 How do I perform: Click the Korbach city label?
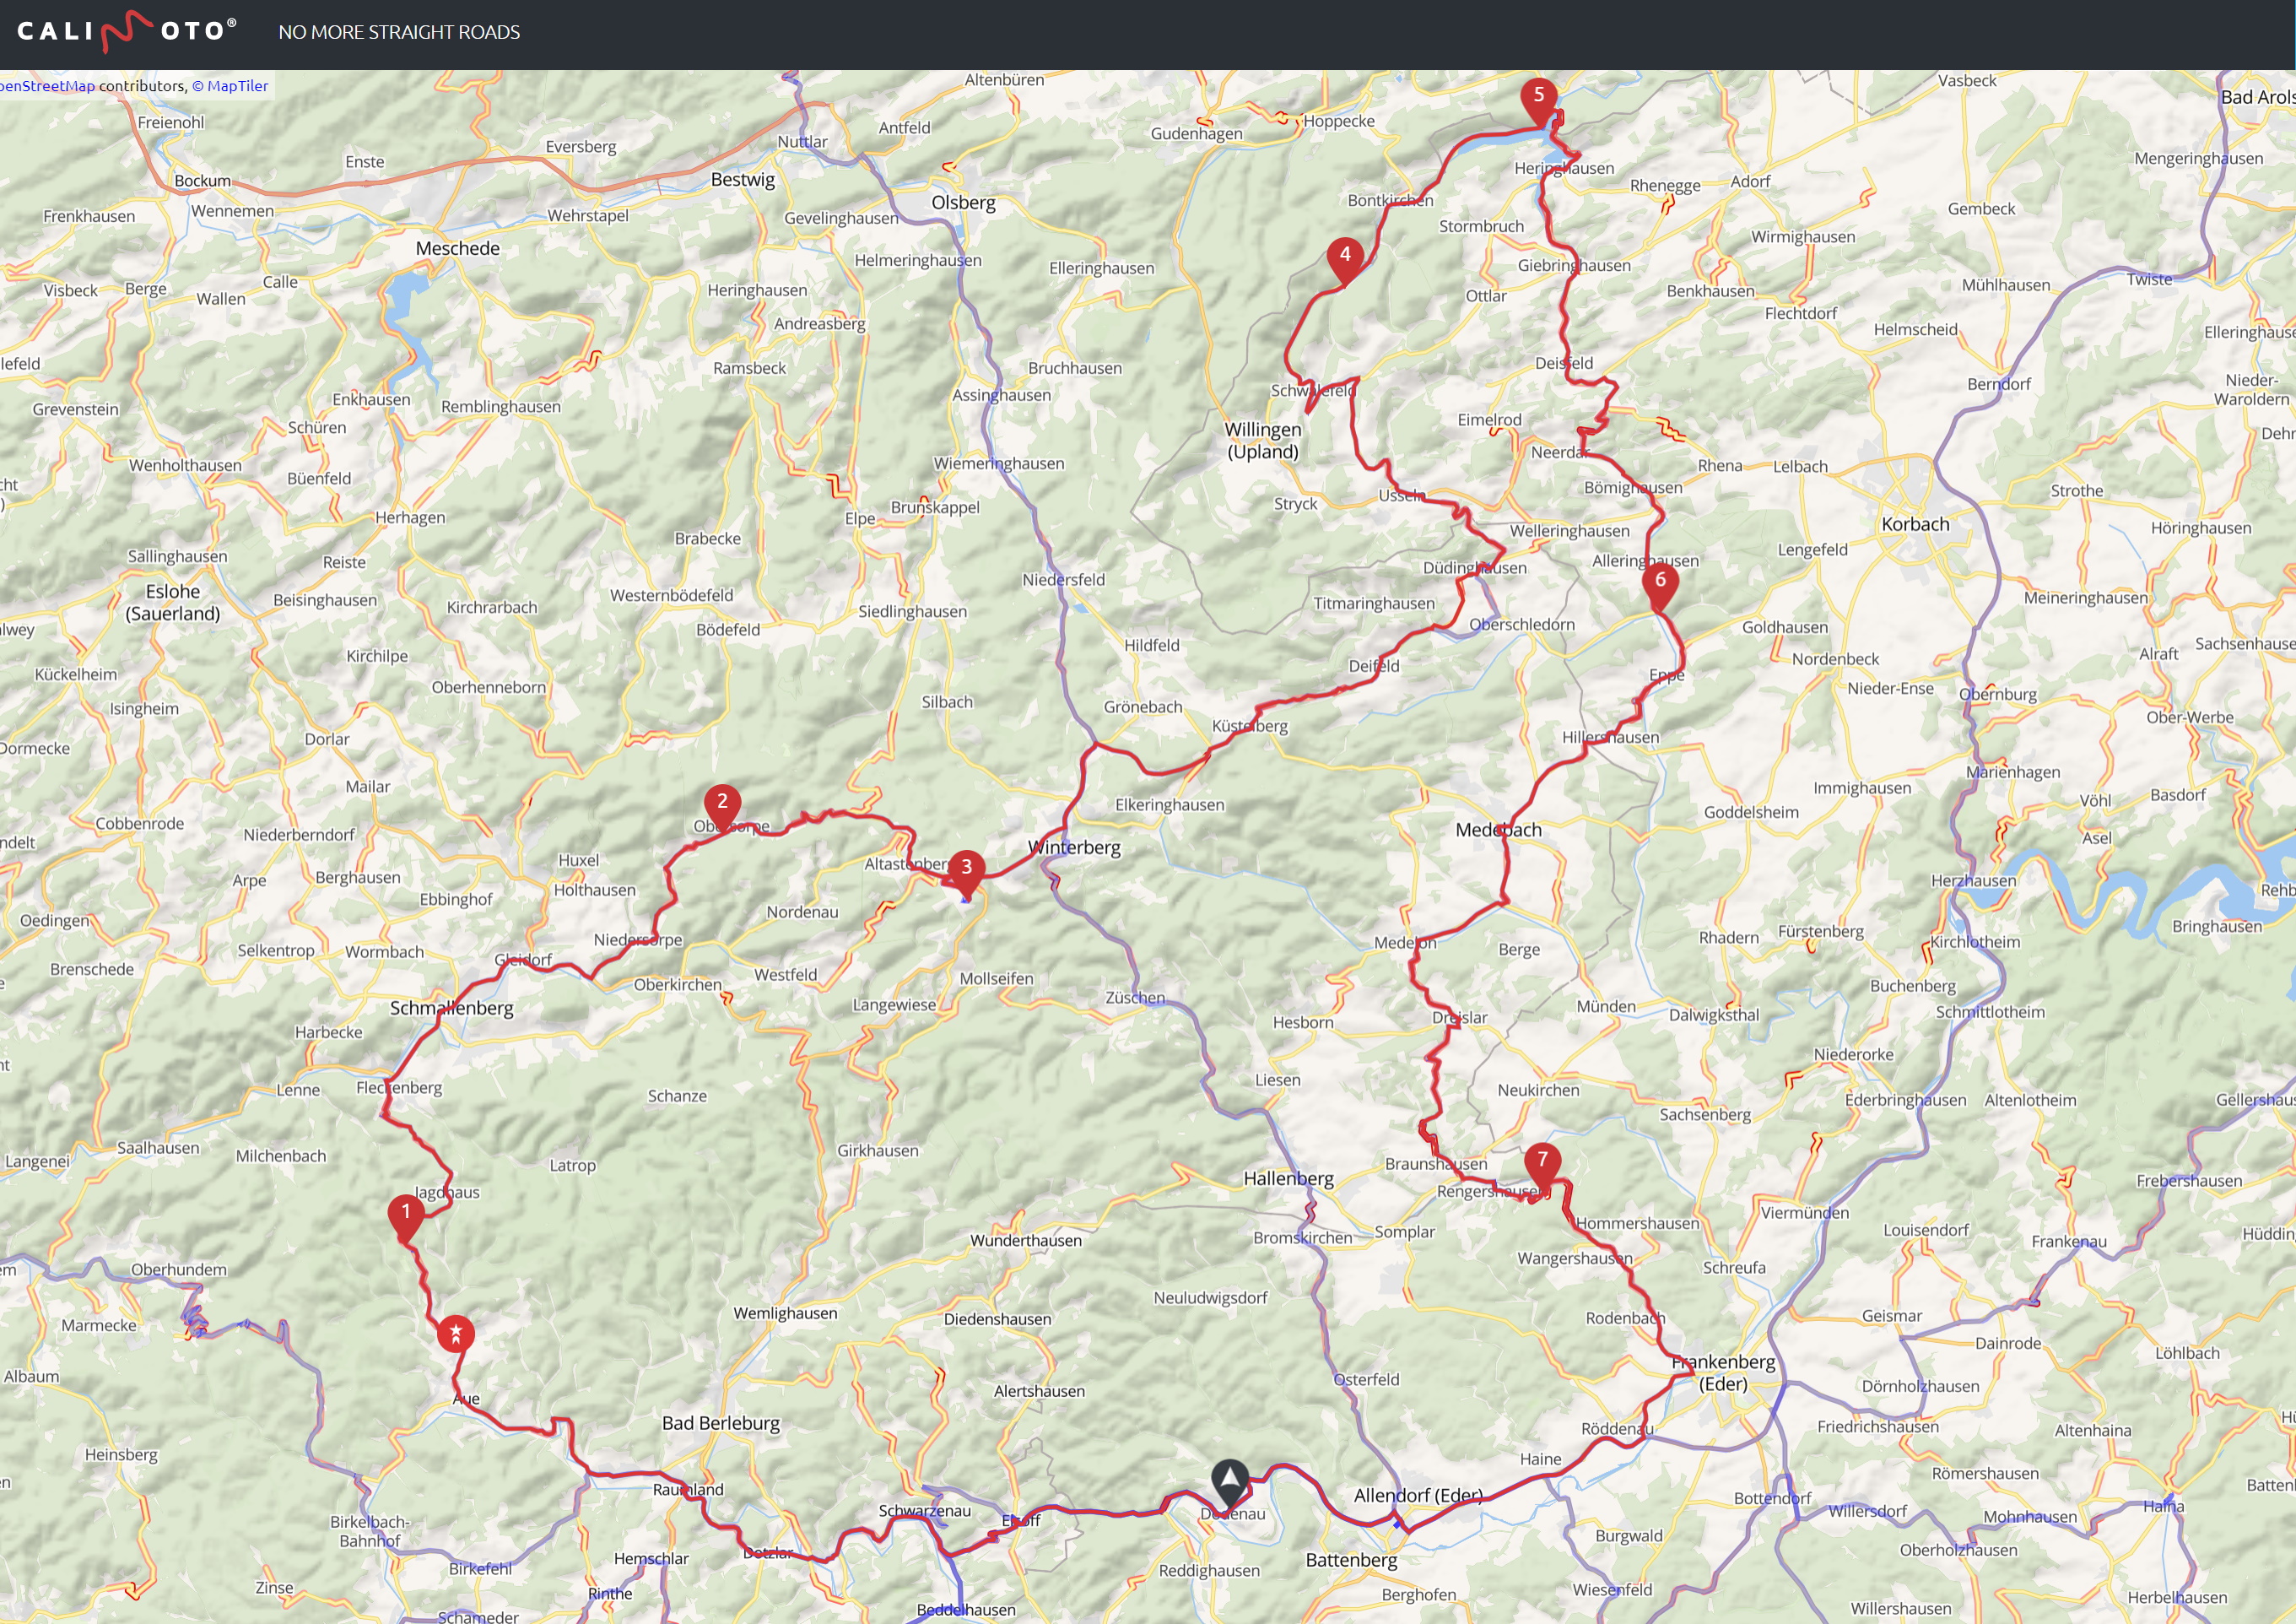1915,524
